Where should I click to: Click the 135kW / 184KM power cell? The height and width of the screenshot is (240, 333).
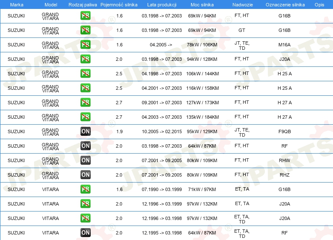pyautogui.click(x=203, y=117)
